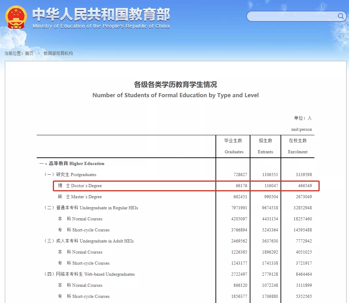Click the national emblem logo
349x303 pixels.
pyautogui.click(x=16, y=17)
